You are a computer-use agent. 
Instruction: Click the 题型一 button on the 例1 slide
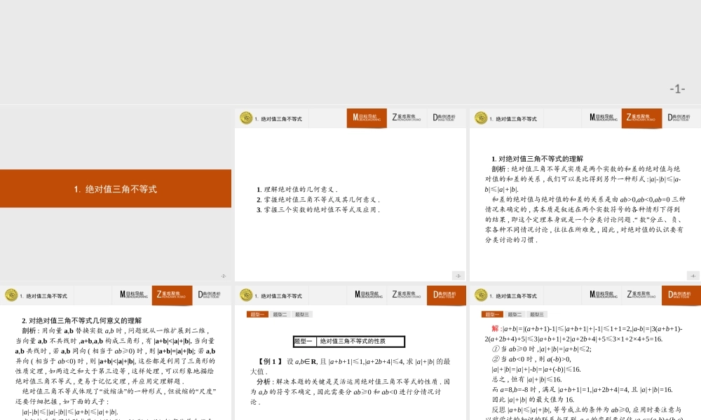[x=257, y=315]
